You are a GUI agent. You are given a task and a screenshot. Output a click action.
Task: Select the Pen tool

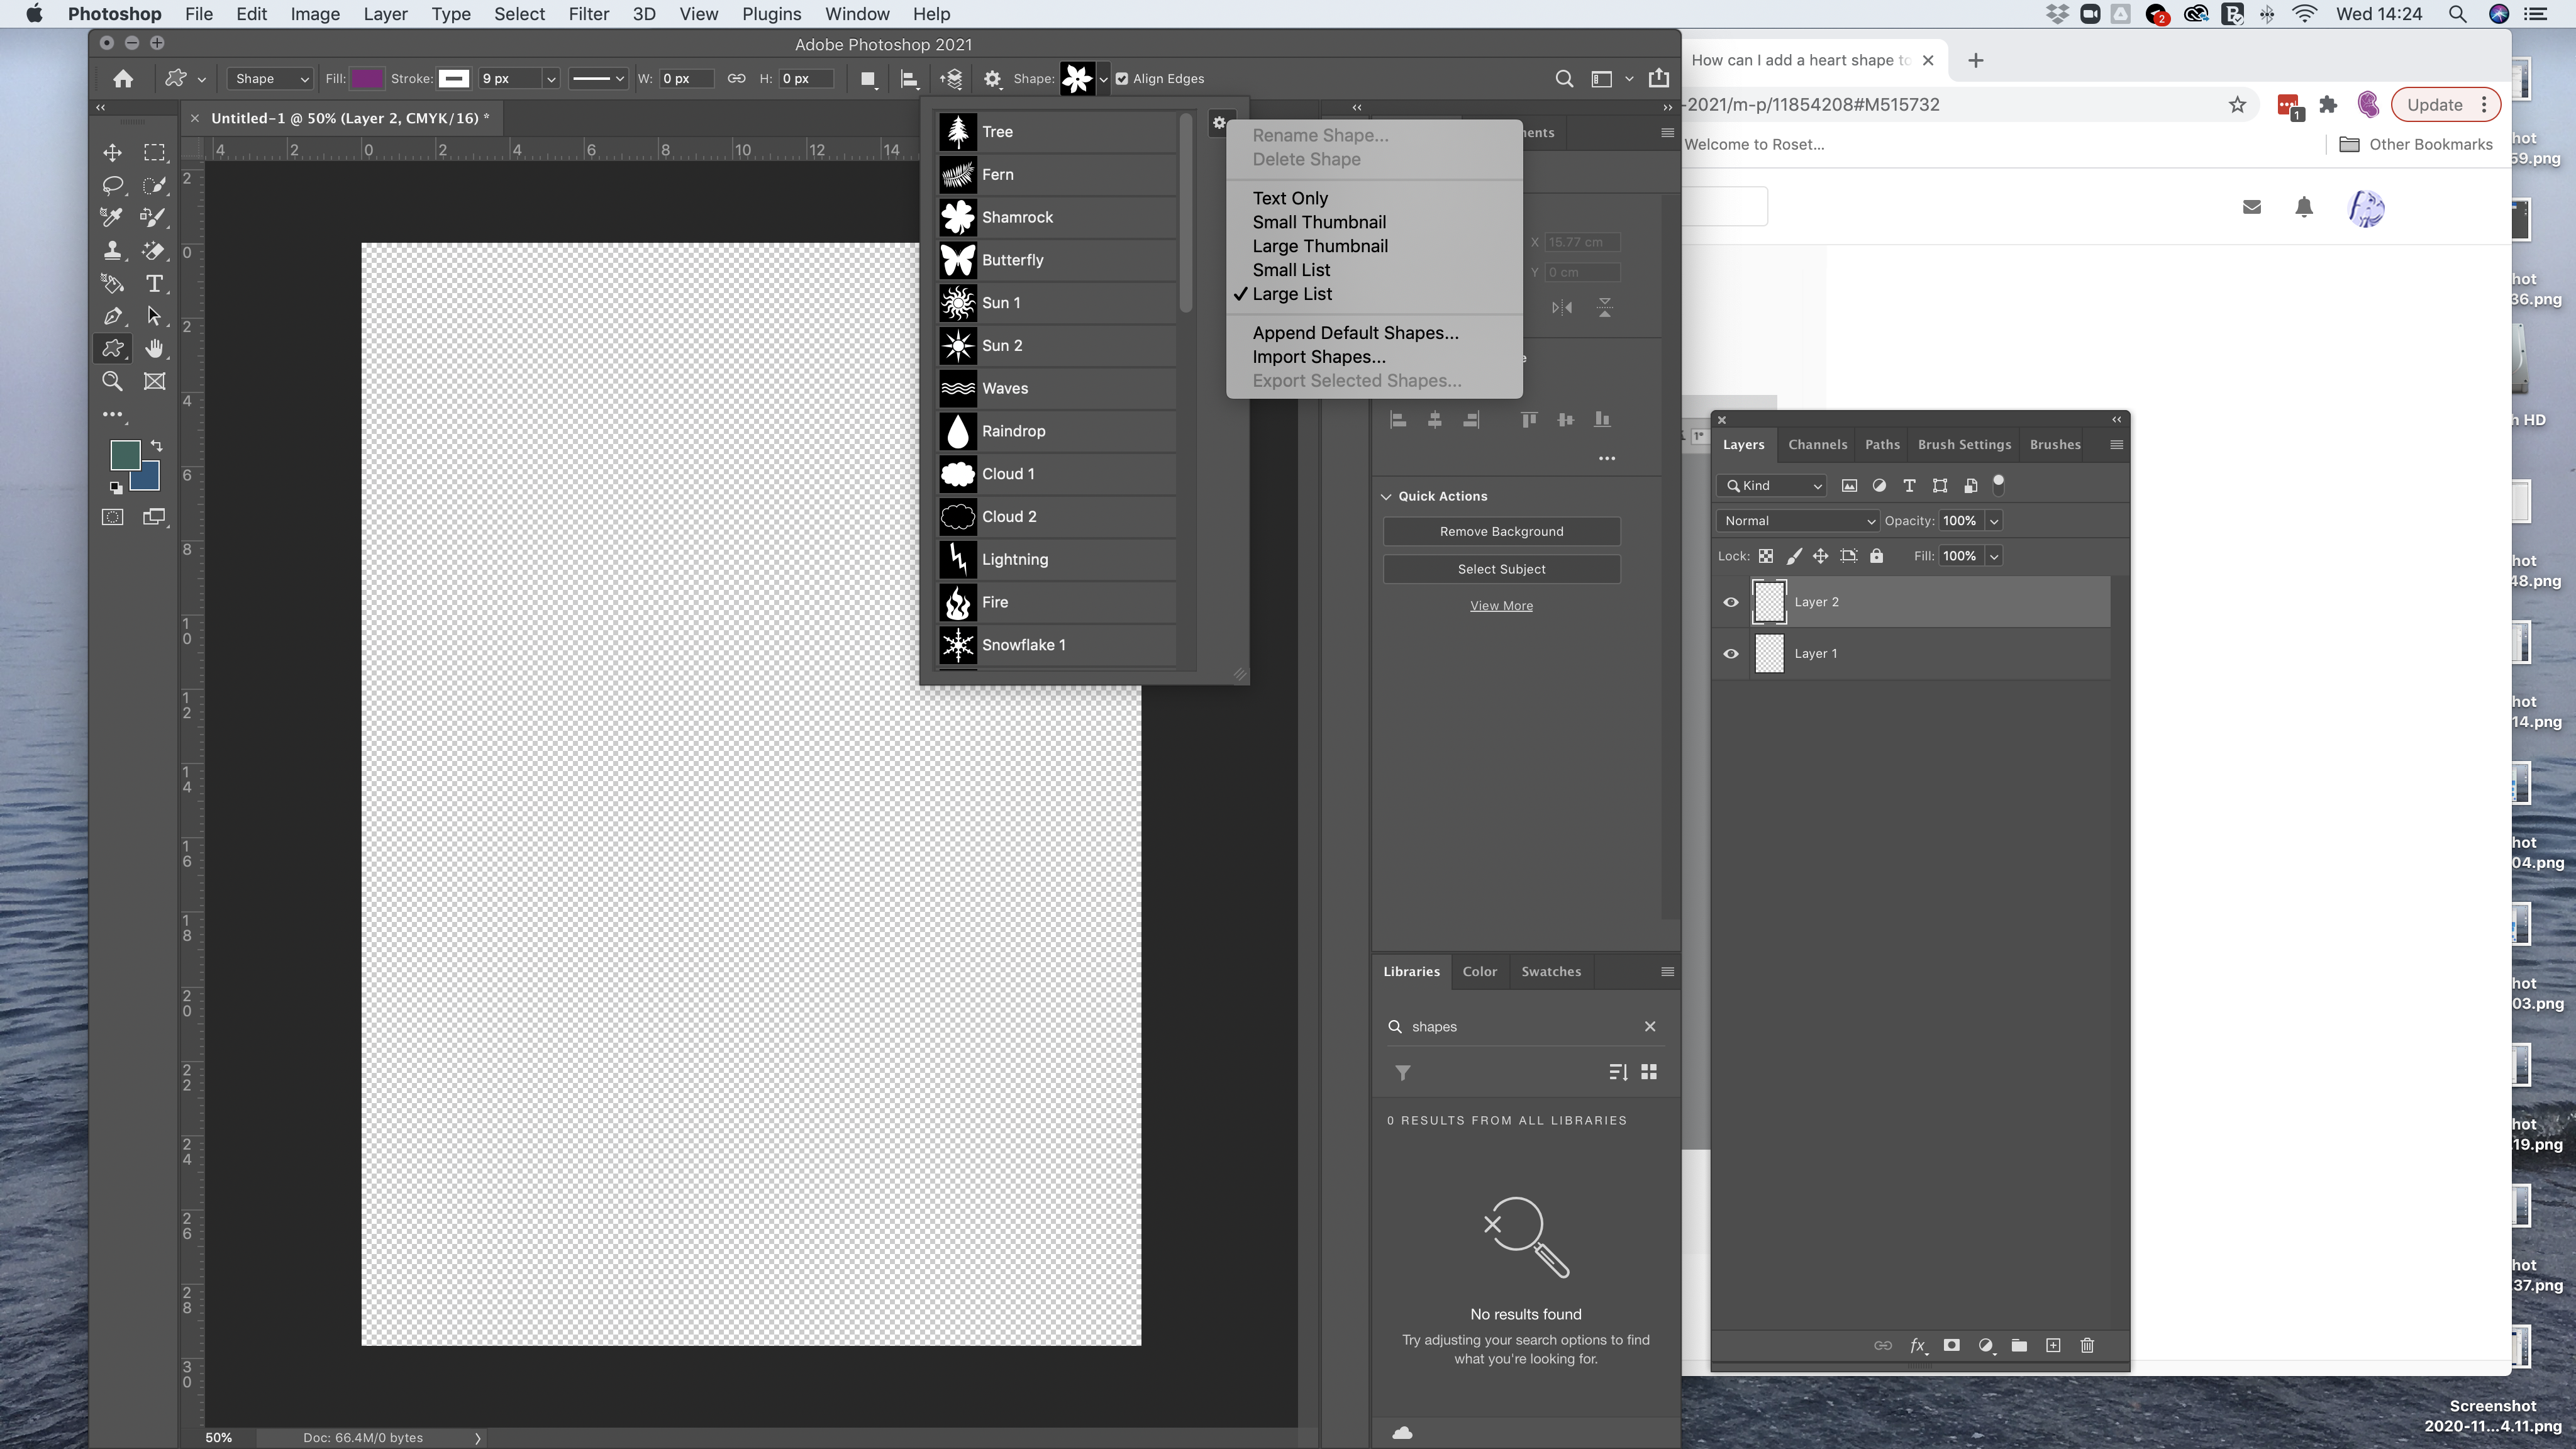click(x=112, y=317)
